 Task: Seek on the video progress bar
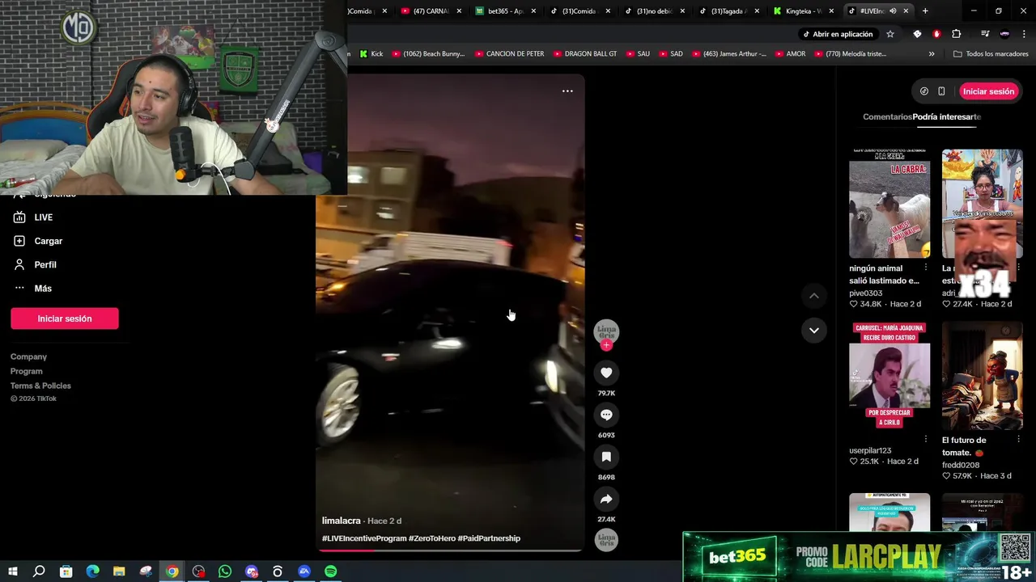tap(449, 550)
